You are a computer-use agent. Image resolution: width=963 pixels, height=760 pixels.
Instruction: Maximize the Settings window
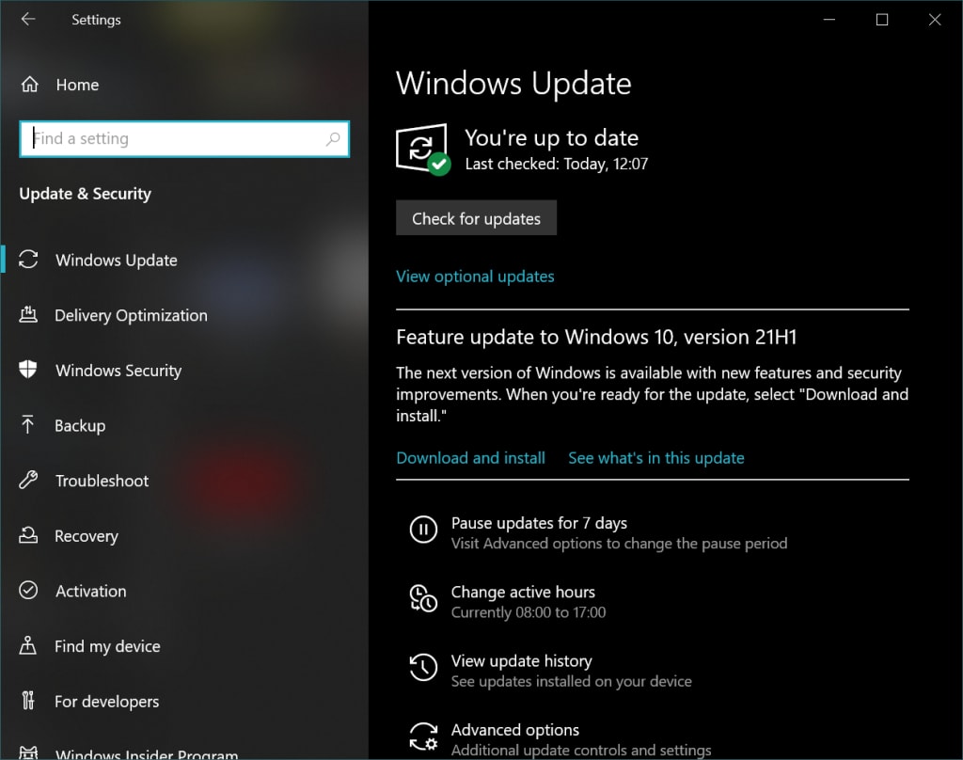pyautogui.click(x=882, y=19)
